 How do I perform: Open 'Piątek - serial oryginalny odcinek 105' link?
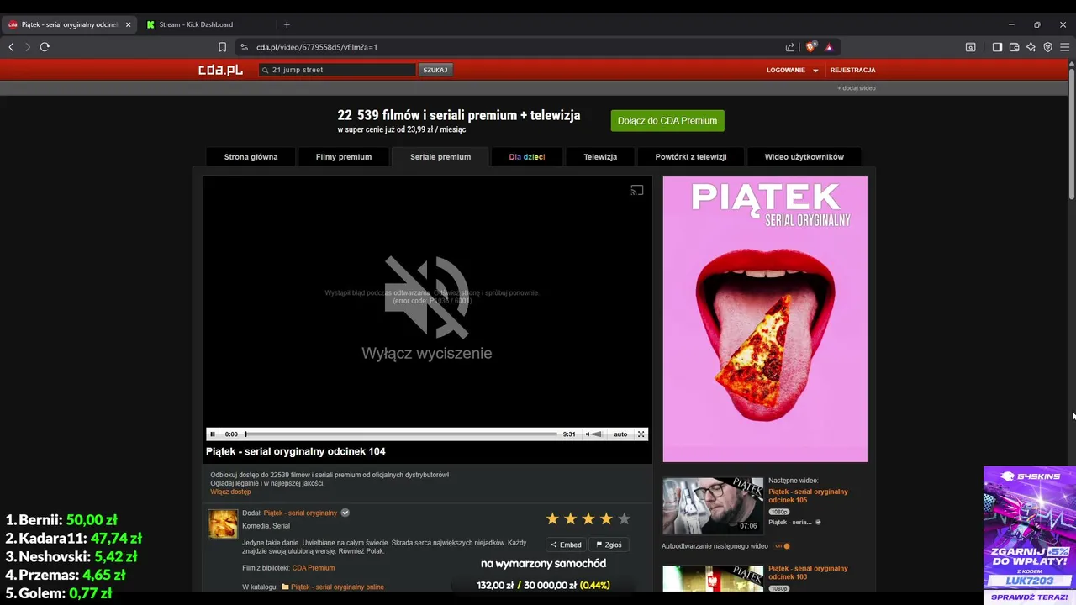tap(808, 496)
